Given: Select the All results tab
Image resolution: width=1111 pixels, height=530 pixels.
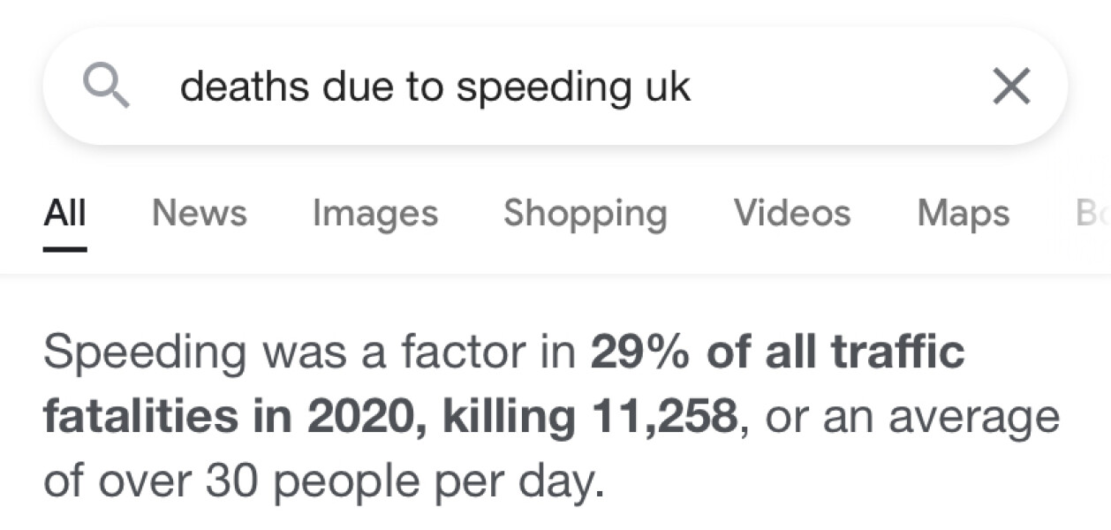Looking at the screenshot, I should (x=64, y=213).
